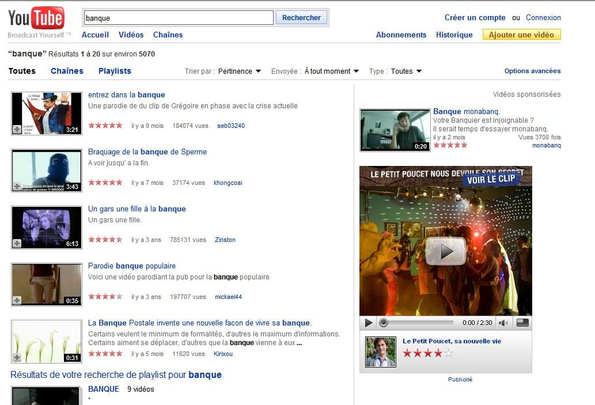Click the search field containing 'banque'
Image resolution: width=595 pixels, height=405 pixels.
tap(179, 18)
